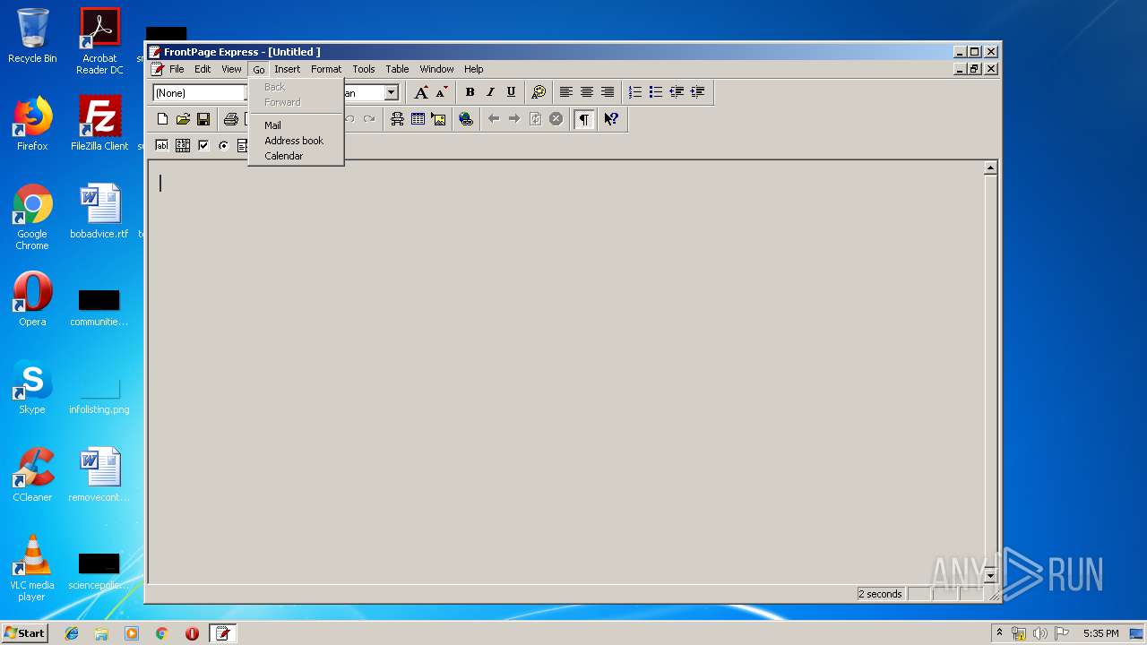
Task: Center align text
Action: [x=587, y=92]
